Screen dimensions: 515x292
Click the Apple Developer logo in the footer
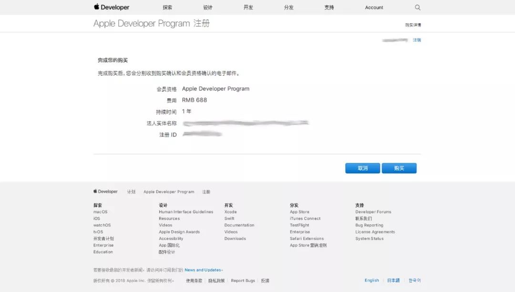click(x=105, y=191)
